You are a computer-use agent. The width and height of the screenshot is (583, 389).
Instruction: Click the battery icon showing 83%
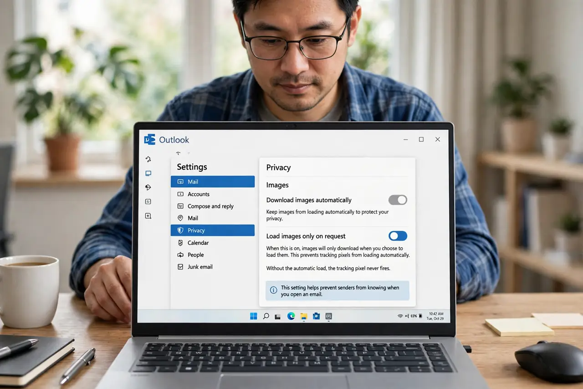point(420,316)
